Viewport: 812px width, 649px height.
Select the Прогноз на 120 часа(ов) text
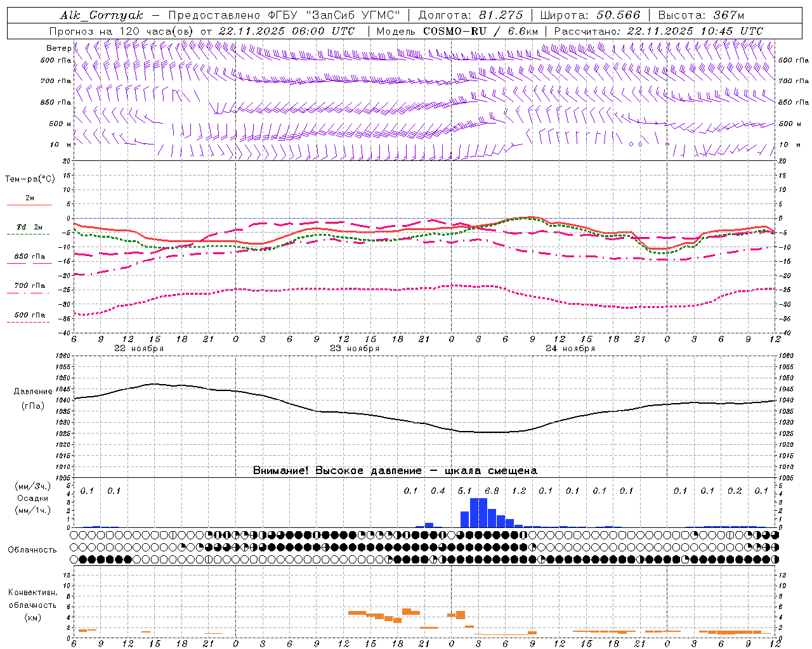(122, 31)
